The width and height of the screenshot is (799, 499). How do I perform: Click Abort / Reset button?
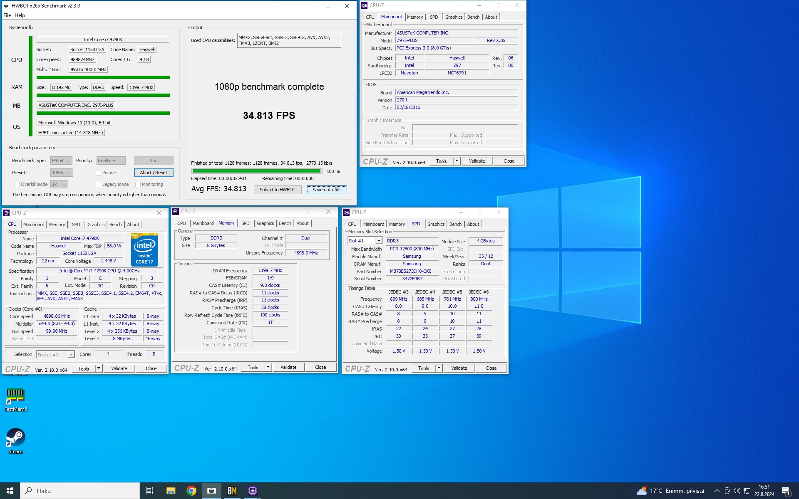pyautogui.click(x=154, y=173)
